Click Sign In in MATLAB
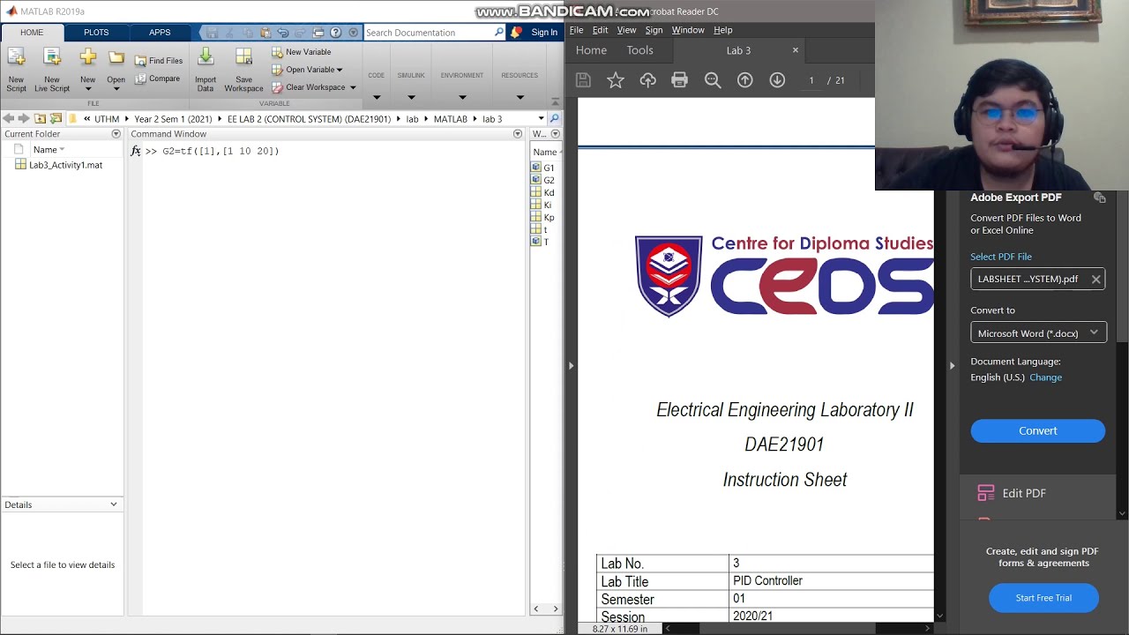 (x=544, y=33)
